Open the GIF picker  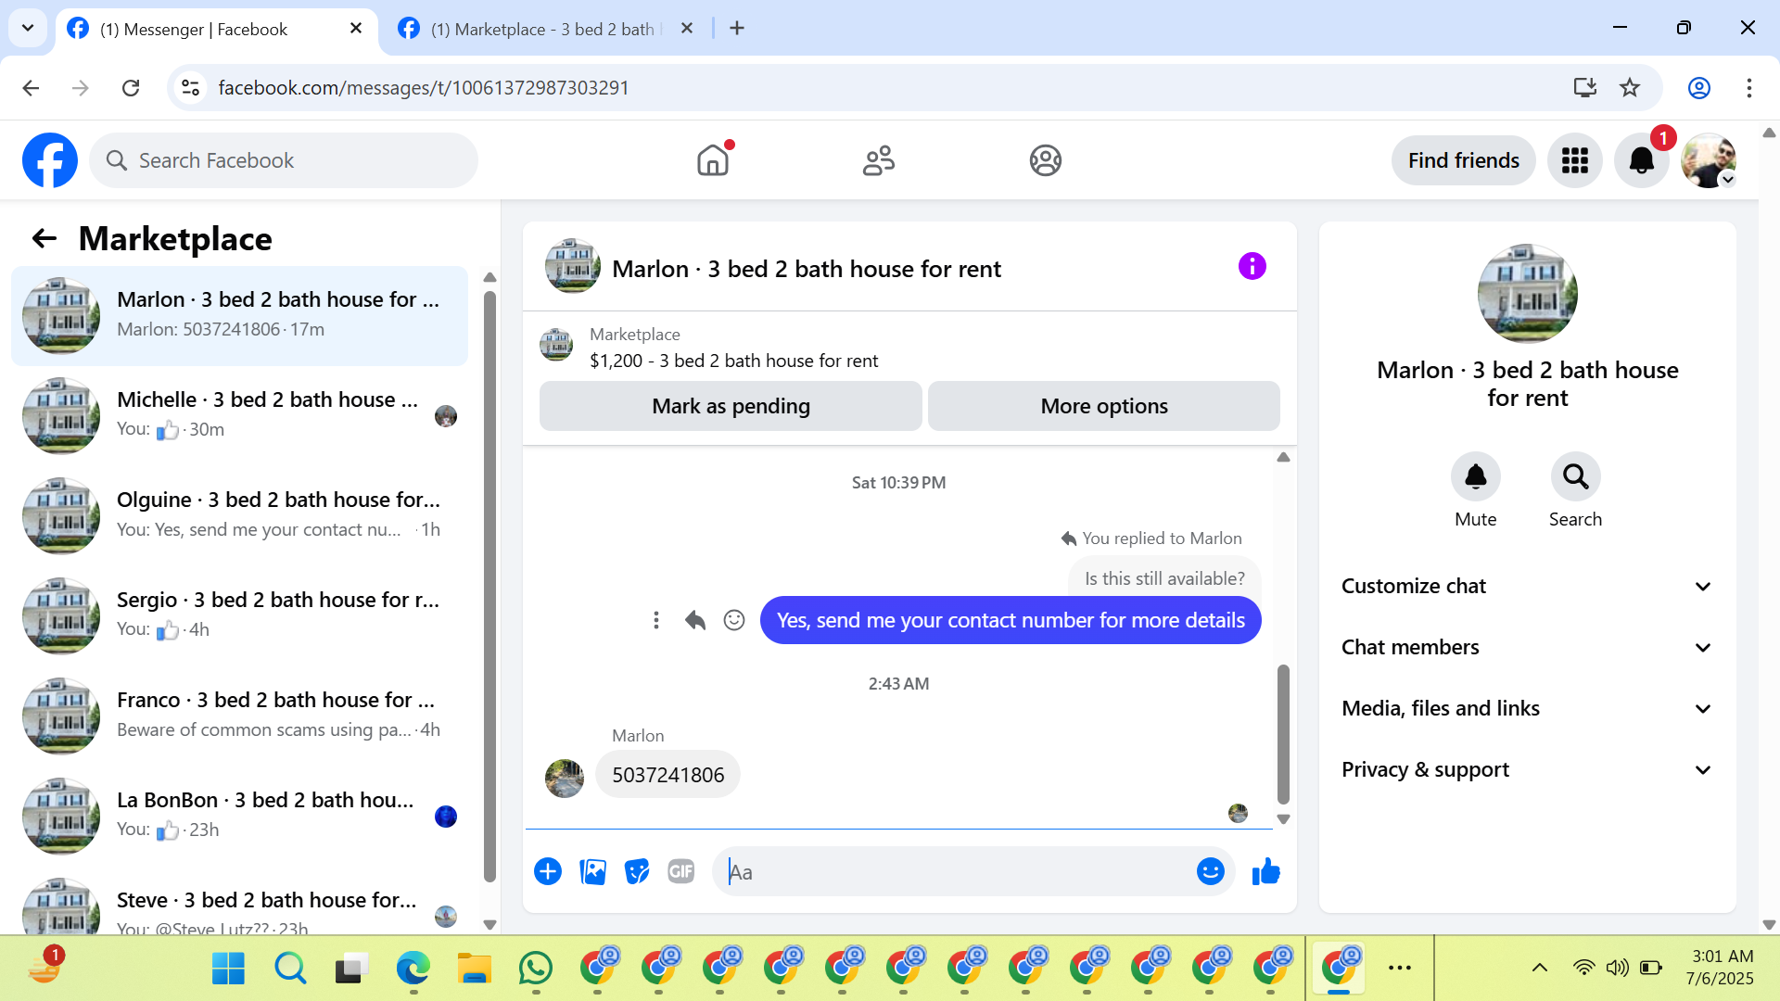[x=681, y=871]
